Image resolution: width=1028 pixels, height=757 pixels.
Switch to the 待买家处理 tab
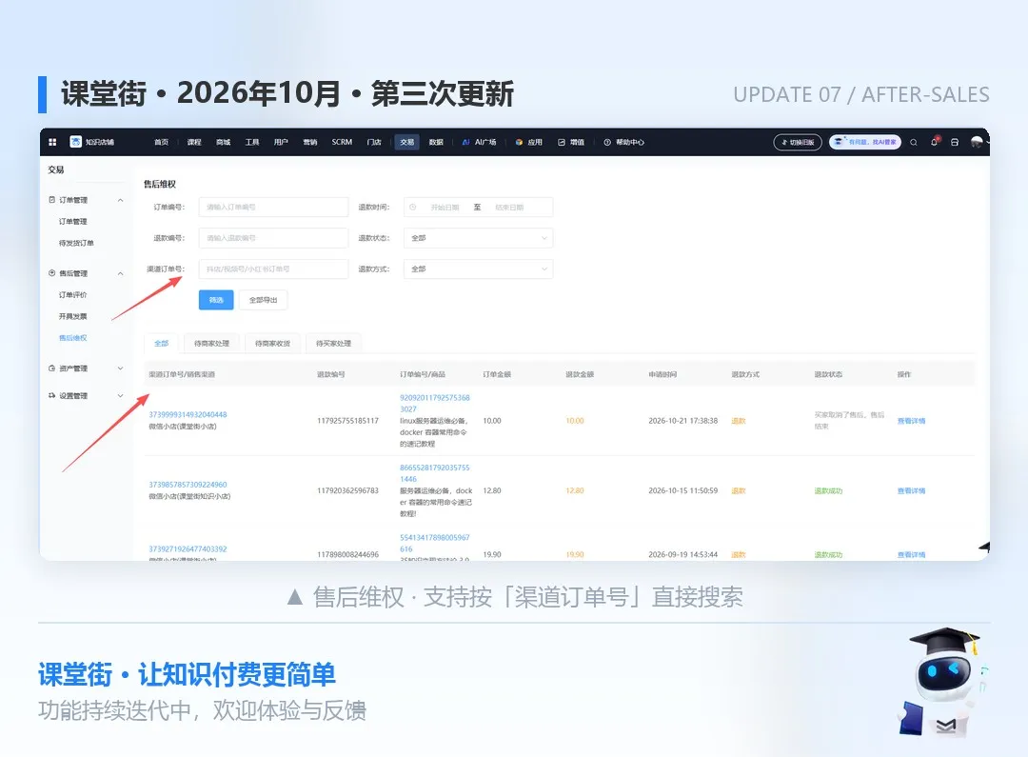pos(334,343)
